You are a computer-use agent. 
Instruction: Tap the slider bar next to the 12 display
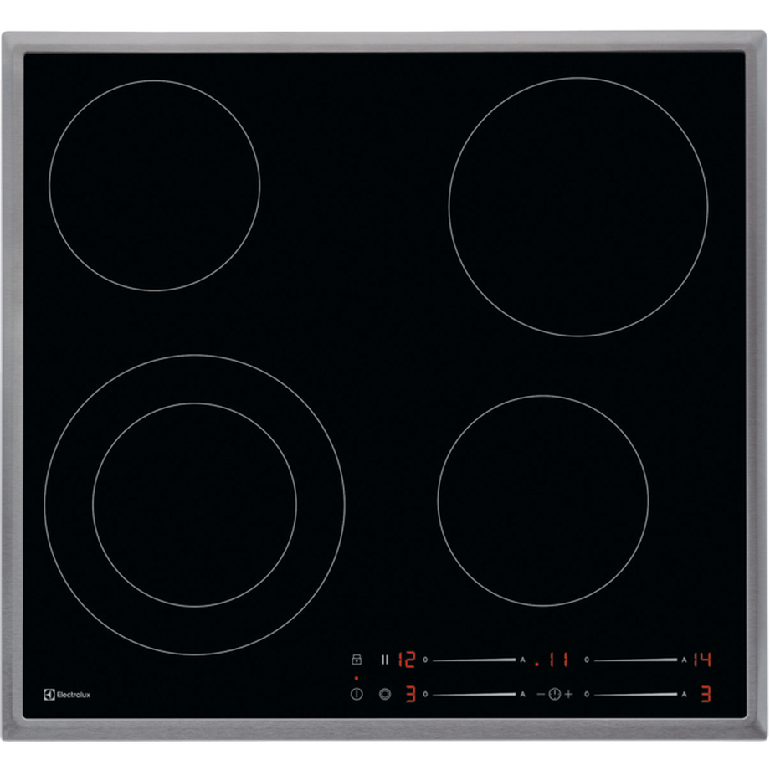click(x=474, y=660)
